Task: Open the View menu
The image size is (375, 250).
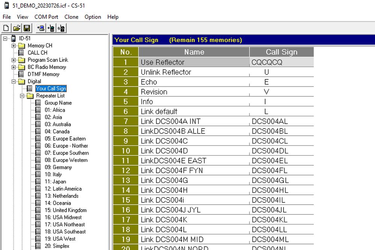Action: (x=22, y=17)
